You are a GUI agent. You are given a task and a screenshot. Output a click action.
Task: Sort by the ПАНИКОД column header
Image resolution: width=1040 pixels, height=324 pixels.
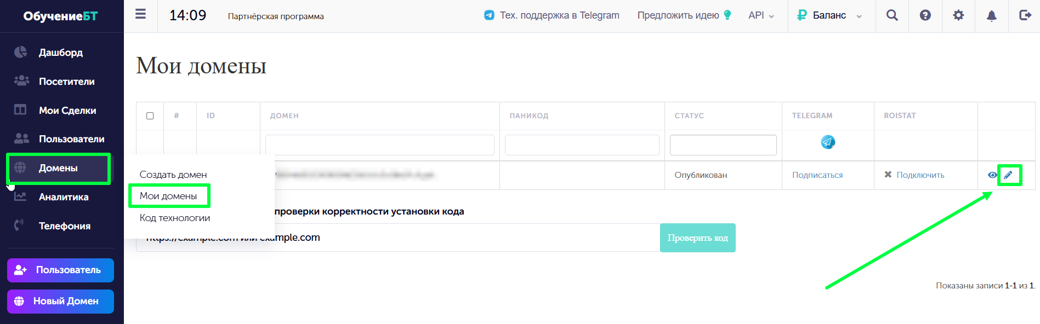pos(529,115)
